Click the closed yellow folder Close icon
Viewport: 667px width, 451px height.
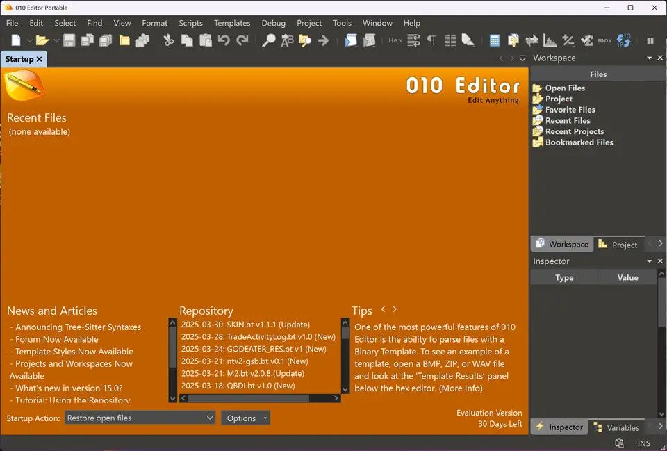[x=124, y=40]
